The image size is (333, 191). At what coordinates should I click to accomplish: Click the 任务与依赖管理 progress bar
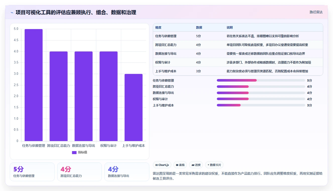(261, 80)
